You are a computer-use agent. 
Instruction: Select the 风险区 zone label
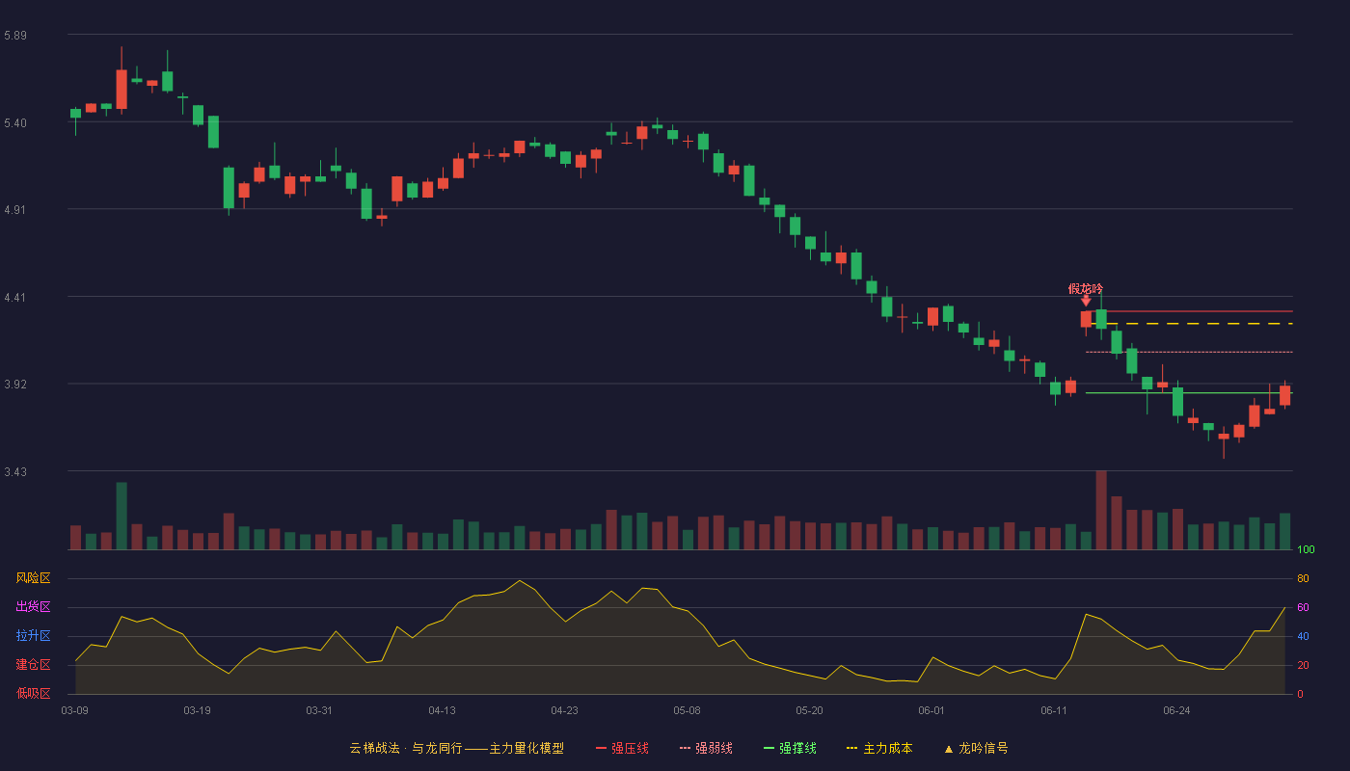click(x=33, y=578)
